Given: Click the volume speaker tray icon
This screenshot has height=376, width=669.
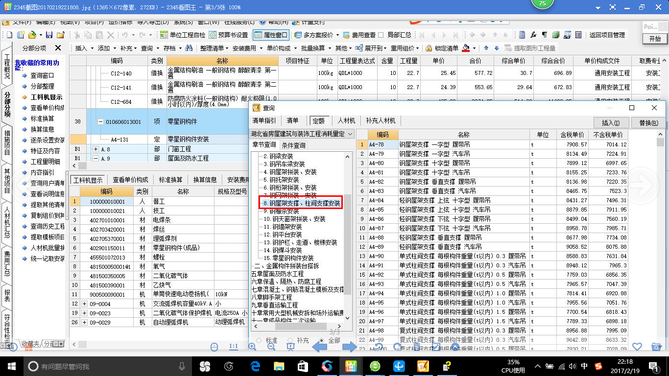Looking at the screenshot, I should (573, 366).
